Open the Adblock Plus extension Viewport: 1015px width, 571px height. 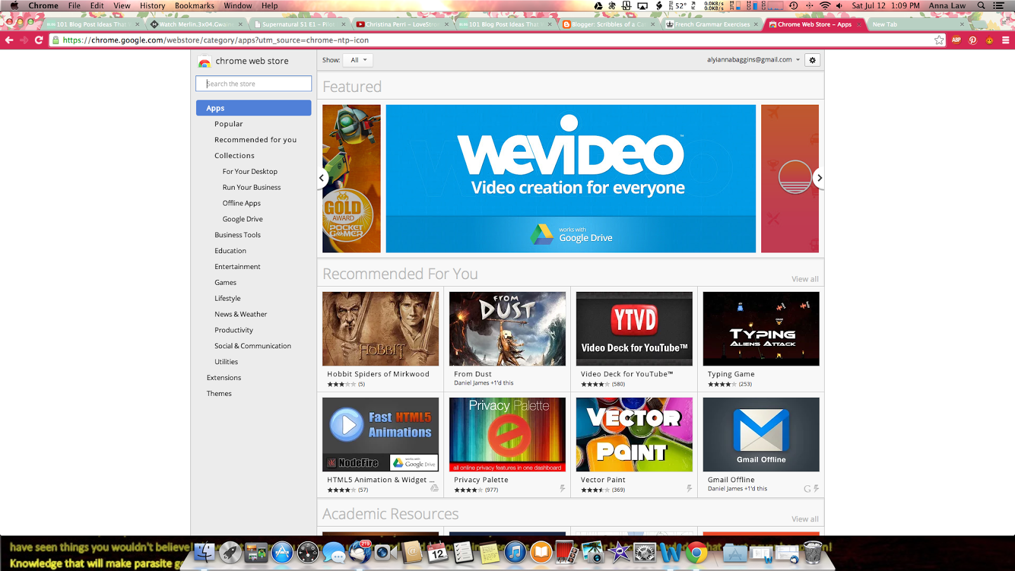956,40
